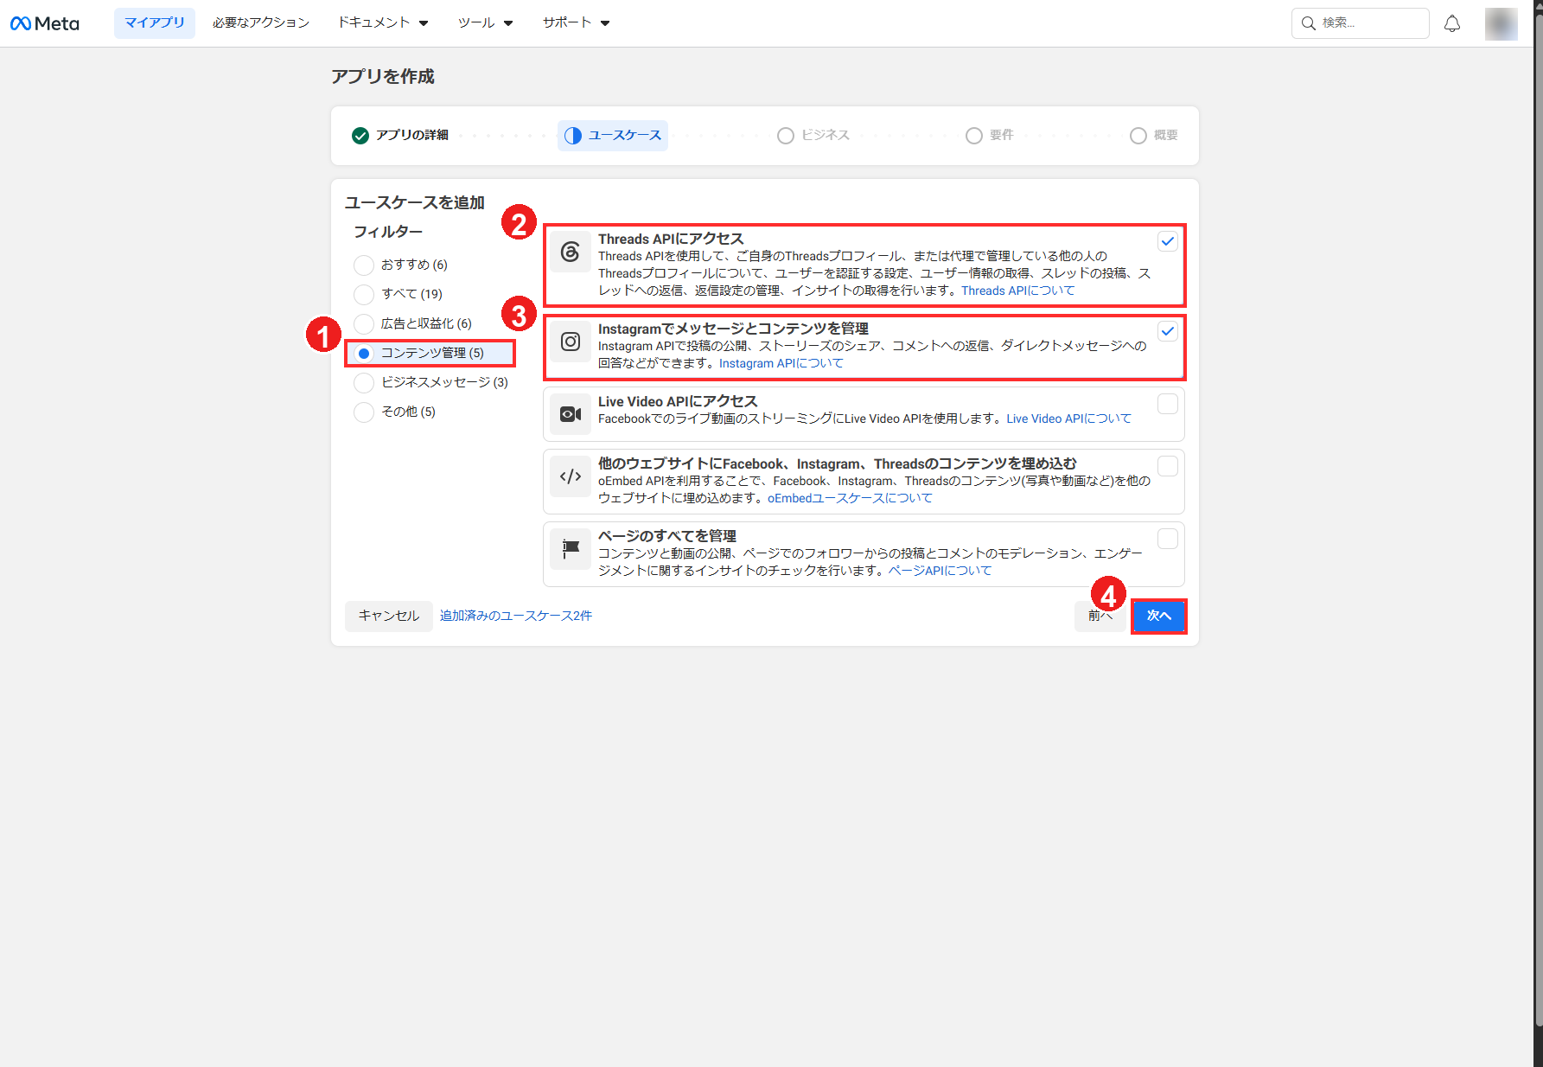Click the ユースケース half-circle step icon
Screen dimensions: 1543x1067
click(573, 136)
